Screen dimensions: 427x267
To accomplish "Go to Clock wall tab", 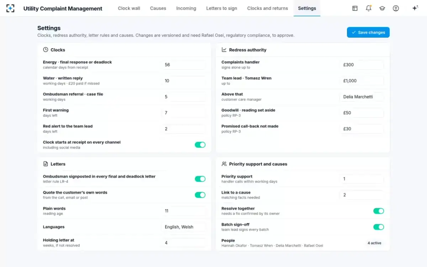I will pyautogui.click(x=129, y=8).
